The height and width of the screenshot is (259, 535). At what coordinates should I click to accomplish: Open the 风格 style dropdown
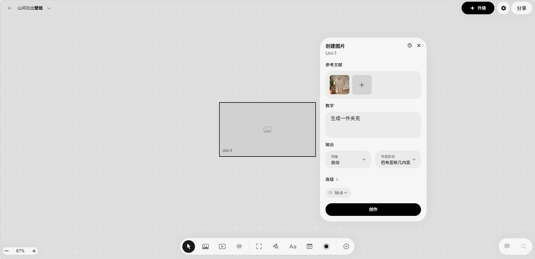click(x=348, y=160)
